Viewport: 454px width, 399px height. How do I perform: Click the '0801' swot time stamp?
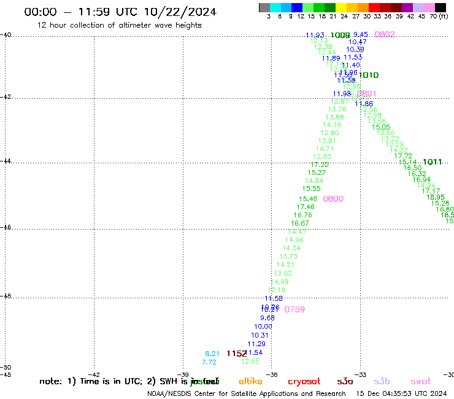pyautogui.click(x=366, y=93)
